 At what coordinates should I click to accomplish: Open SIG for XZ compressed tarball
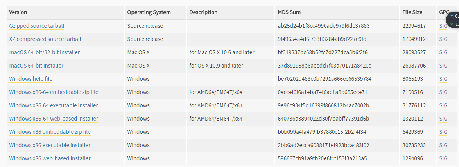point(443,39)
